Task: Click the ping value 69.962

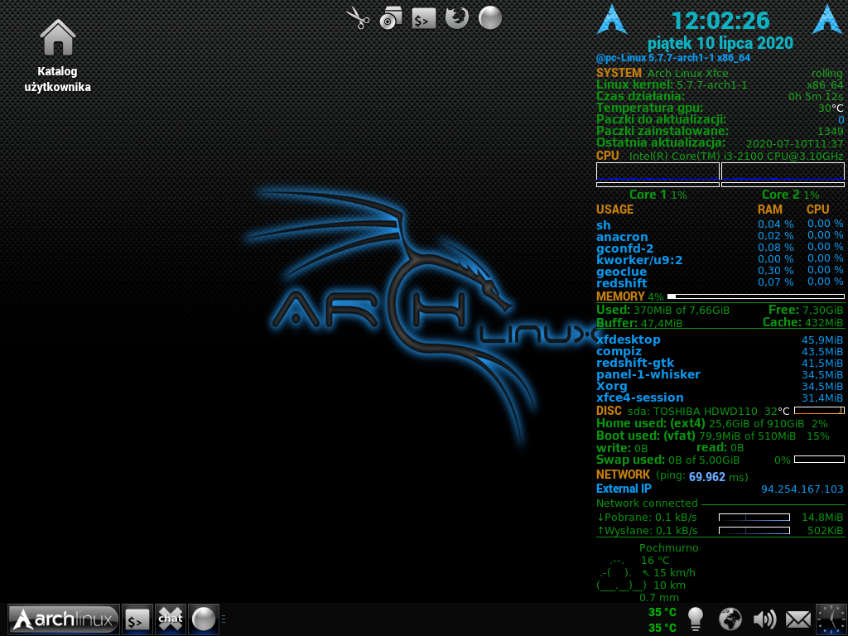Action: pos(707,477)
